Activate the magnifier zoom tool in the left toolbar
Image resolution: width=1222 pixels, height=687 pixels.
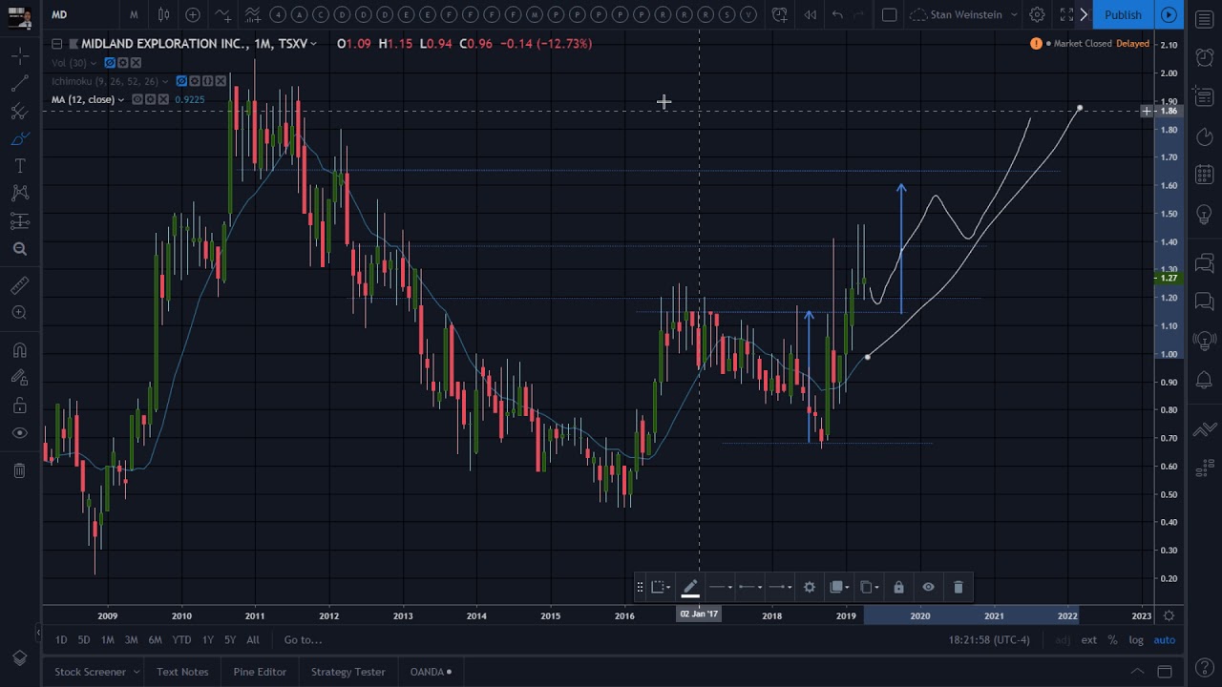[x=19, y=249]
